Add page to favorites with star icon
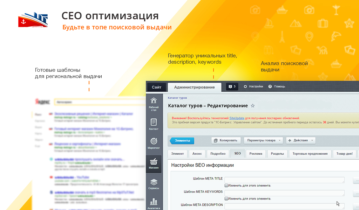The width and height of the screenshot is (359, 210). coord(253,106)
